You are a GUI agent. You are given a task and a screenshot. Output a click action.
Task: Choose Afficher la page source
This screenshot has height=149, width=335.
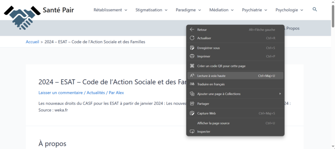pyautogui.click(x=235, y=123)
